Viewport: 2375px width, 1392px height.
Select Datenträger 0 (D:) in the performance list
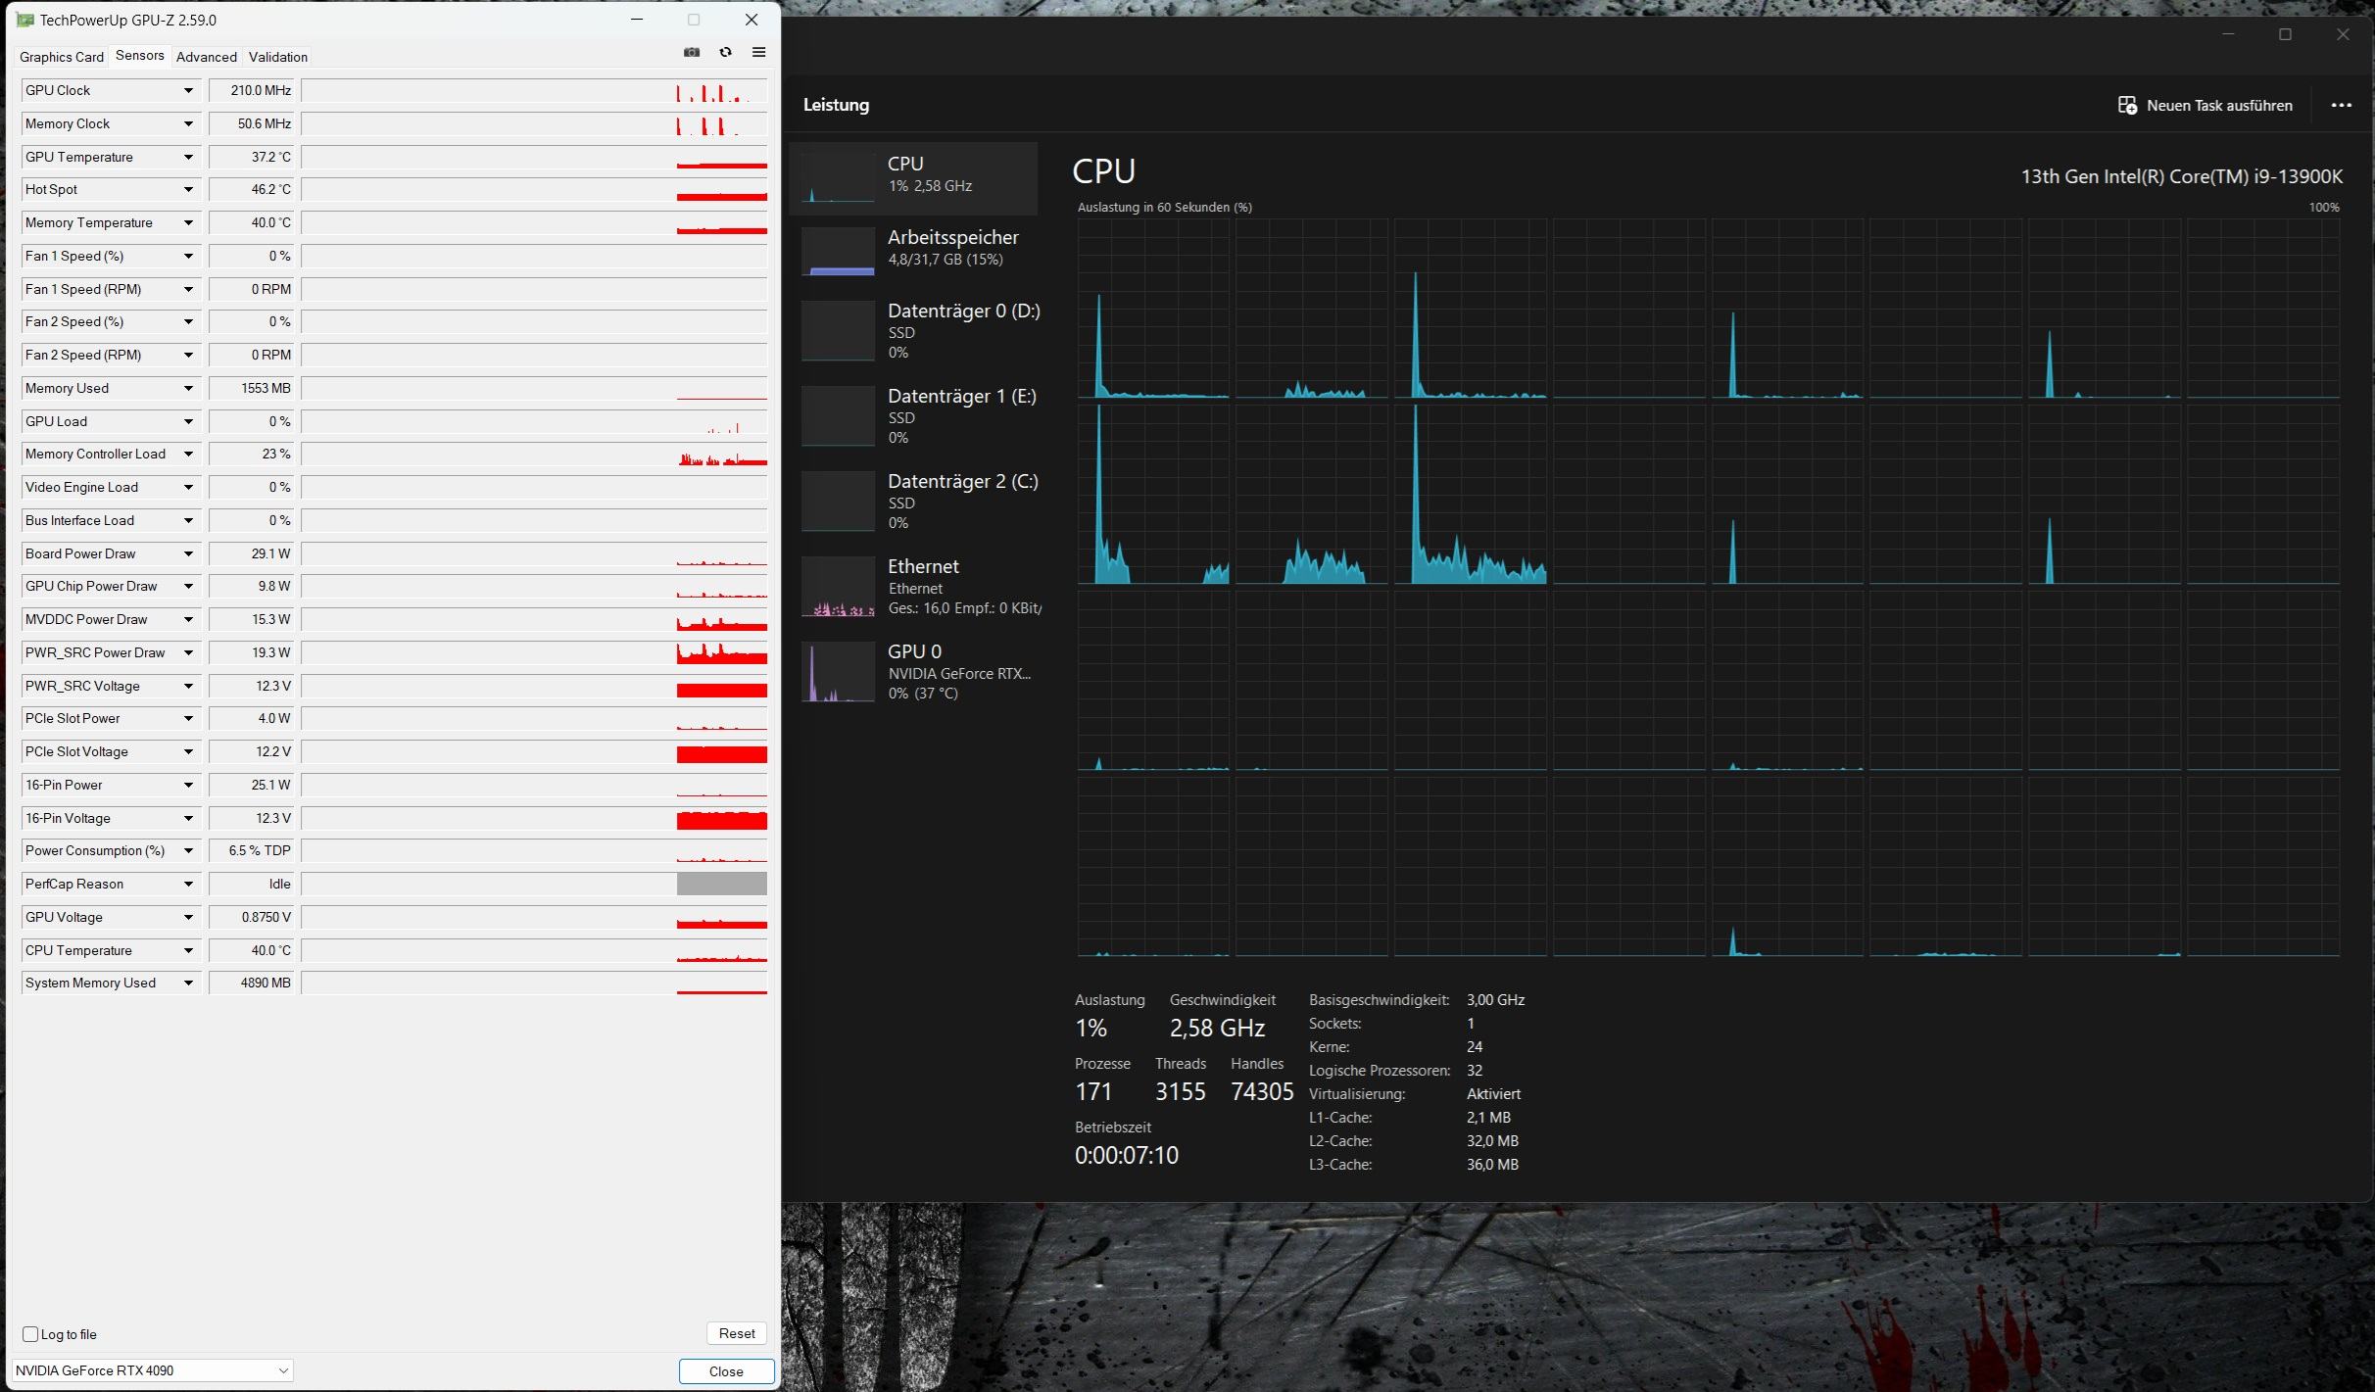click(915, 330)
